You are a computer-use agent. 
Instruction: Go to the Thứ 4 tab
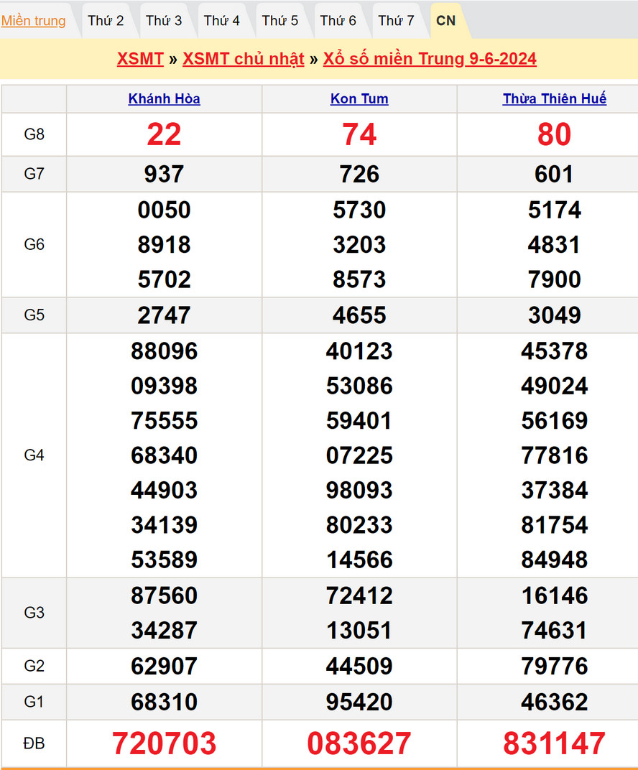[x=222, y=21]
